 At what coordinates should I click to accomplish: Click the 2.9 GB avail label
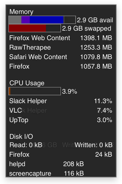tap(95, 20)
